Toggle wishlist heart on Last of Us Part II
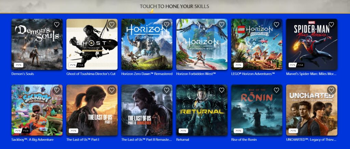 coord(166,90)
